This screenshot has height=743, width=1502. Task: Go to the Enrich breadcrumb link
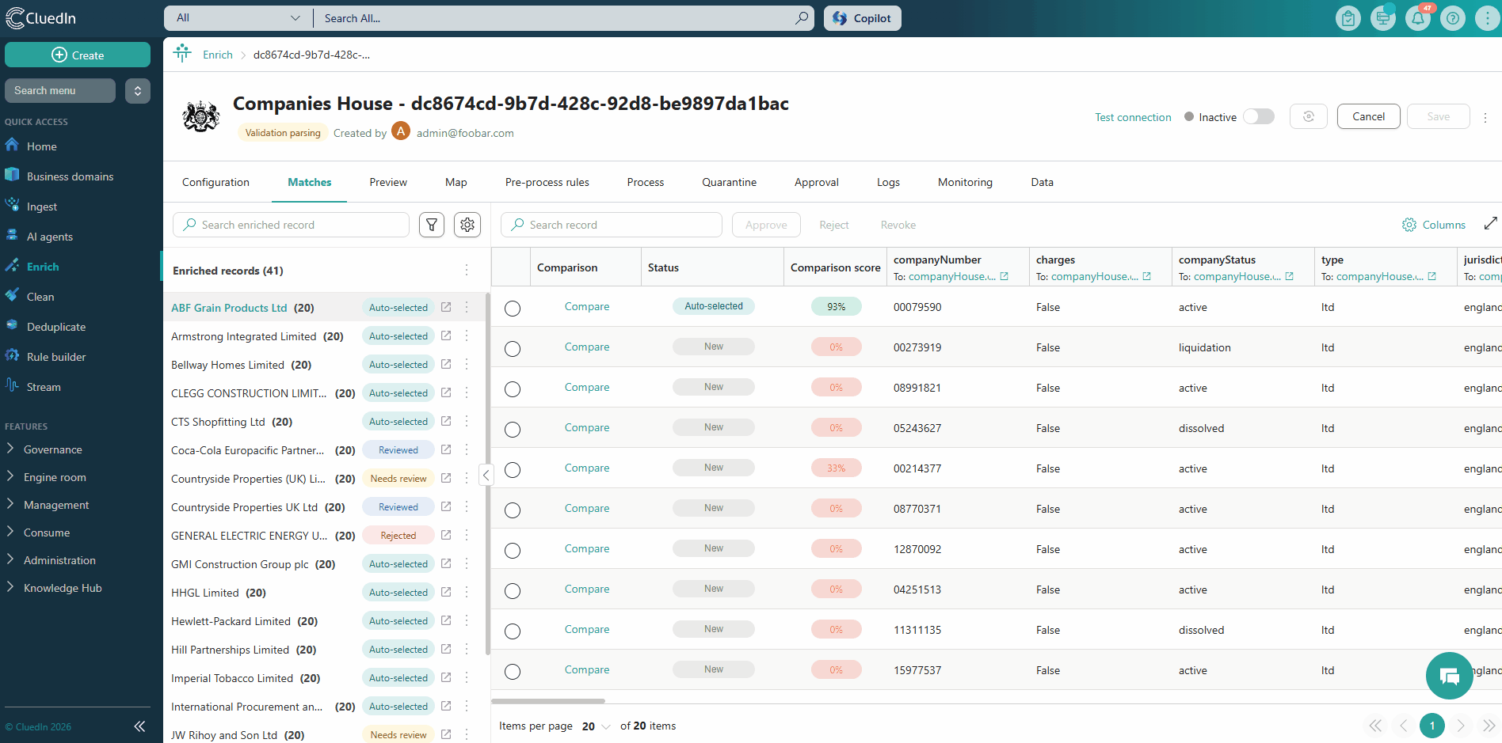pos(218,55)
